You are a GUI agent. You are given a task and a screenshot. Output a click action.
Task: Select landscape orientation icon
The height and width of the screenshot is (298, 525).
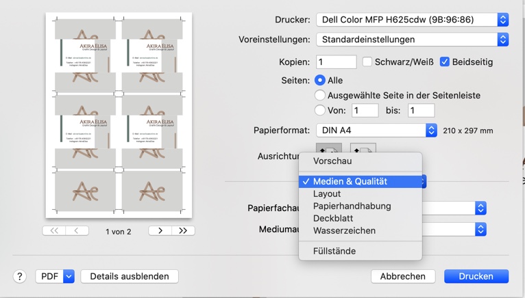[x=363, y=148]
